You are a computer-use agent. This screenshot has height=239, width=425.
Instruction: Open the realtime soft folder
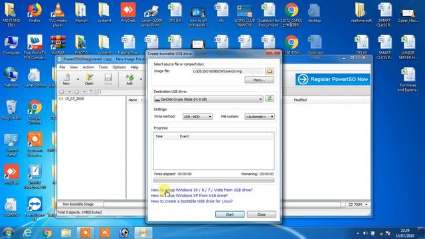(x=361, y=13)
